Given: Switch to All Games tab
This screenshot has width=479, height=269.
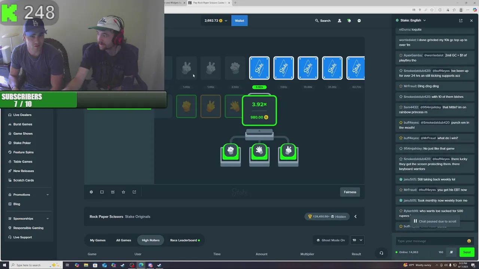Looking at the screenshot, I should pyautogui.click(x=123, y=240).
